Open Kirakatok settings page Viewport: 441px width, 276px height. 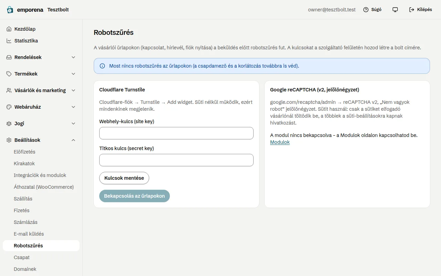tap(41, 164)
